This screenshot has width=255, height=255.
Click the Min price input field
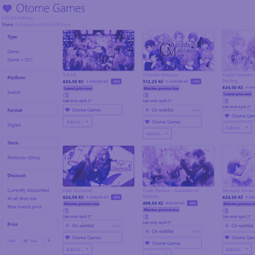pyautogui.click(x=15, y=241)
